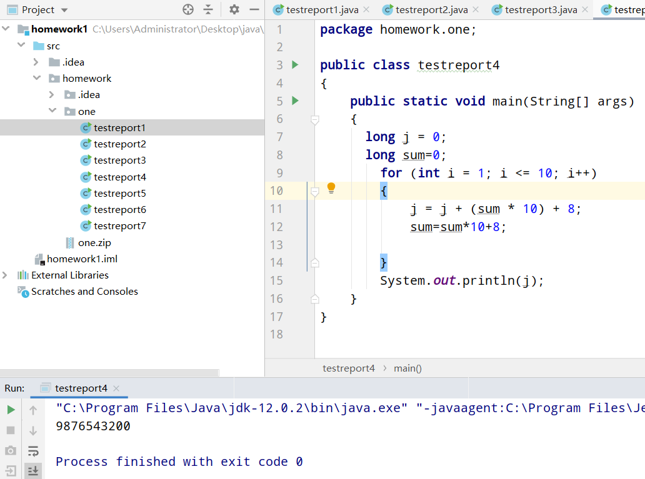Image resolution: width=645 pixels, height=479 pixels.
Task: Click the Stop process square icon
Action: click(x=11, y=430)
